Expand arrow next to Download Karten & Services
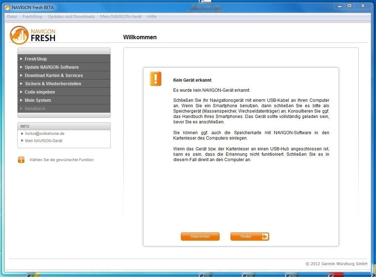 [x=21, y=76]
